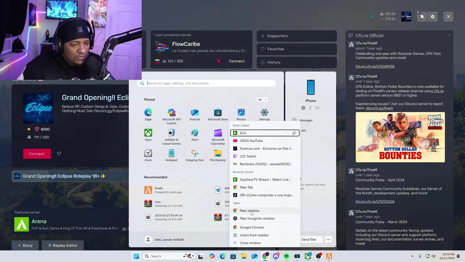The height and width of the screenshot is (262, 465).
Task: Open the Favorites list in FiveM
Action: click(x=297, y=49)
